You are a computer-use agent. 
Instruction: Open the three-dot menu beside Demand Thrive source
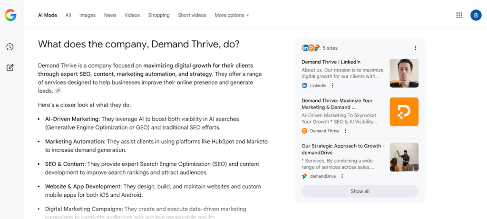pos(346,131)
